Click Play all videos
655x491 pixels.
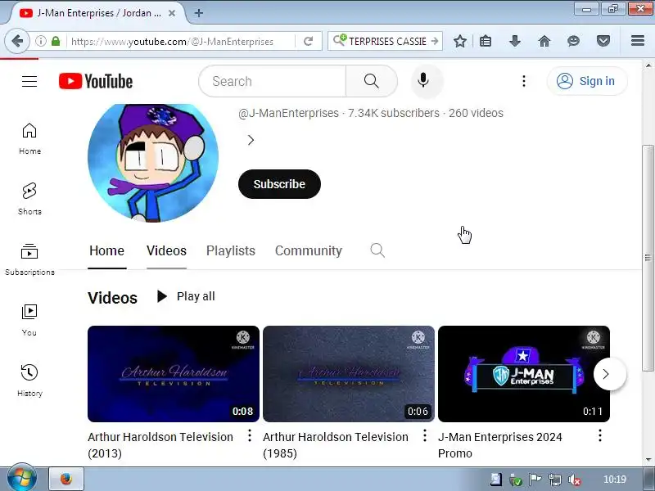click(x=186, y=296)
